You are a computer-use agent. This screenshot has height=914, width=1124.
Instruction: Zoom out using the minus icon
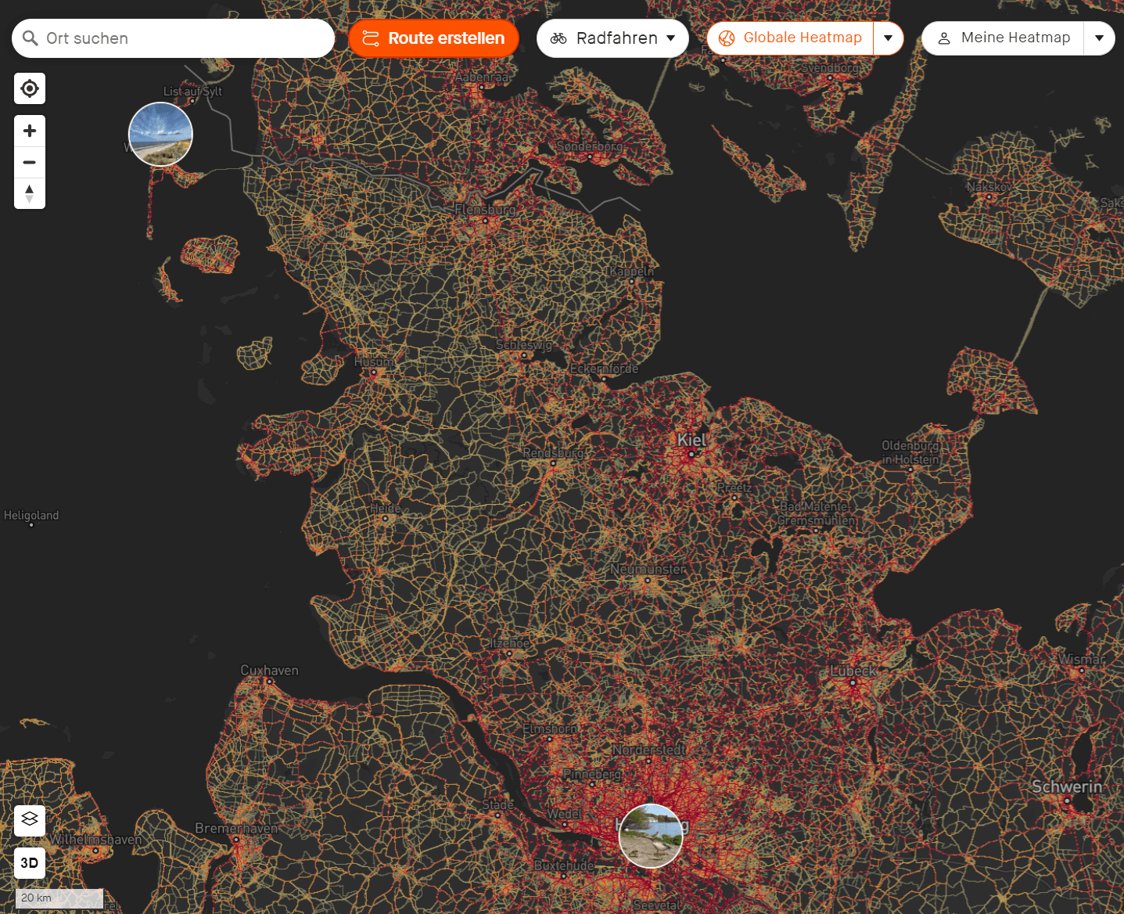click(29, 162)
